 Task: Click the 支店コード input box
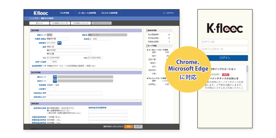click(x=50, y=81)
